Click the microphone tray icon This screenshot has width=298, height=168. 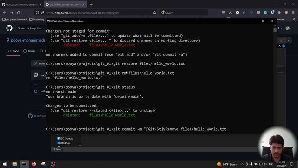pyautogui.click(x=251, y=164)
